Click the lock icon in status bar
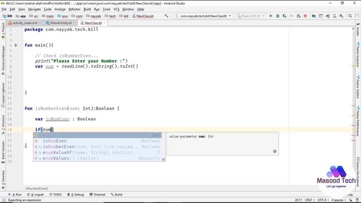Viewport: 361px width, 203px height. pos(350,200)
